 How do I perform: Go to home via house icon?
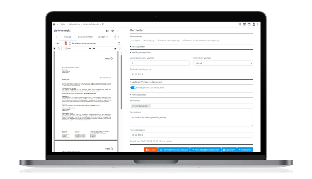coord(54,24)
